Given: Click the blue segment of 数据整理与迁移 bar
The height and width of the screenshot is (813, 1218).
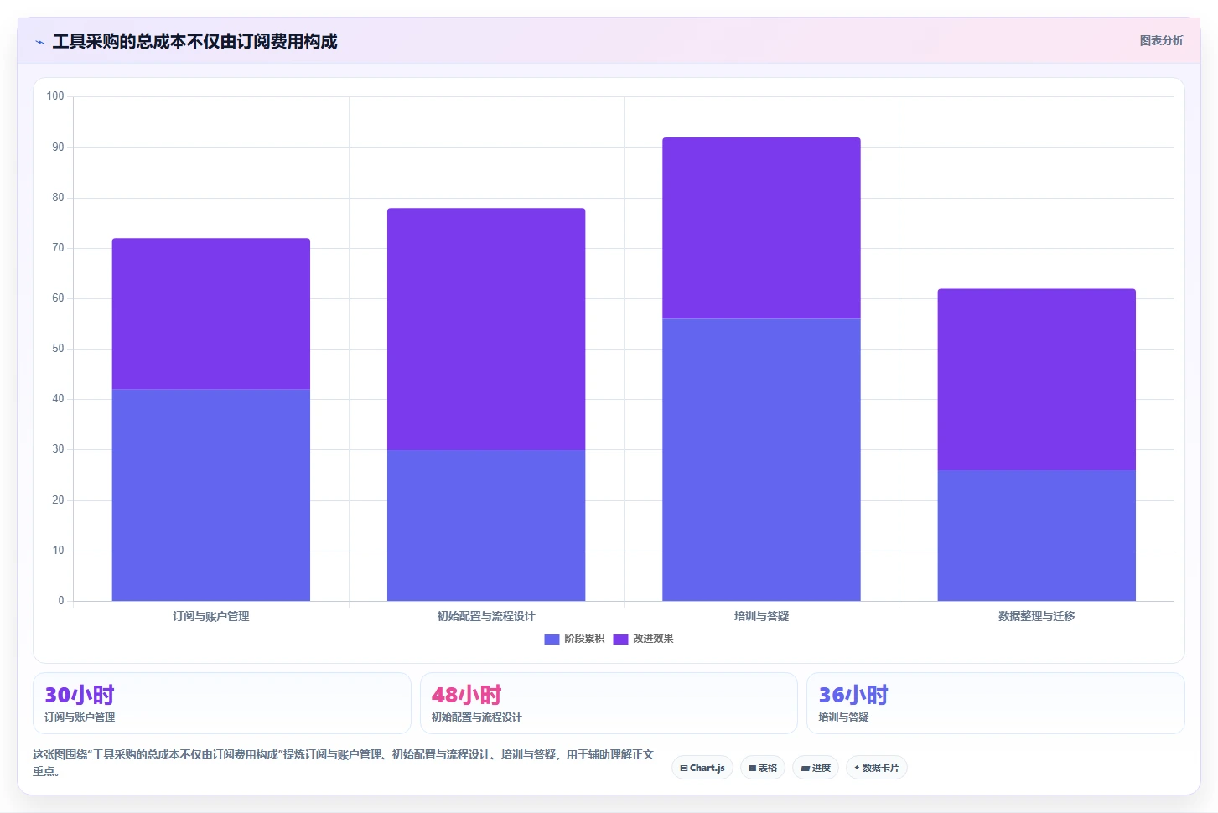Looking at the screenshot, I should coord(1037,536).
